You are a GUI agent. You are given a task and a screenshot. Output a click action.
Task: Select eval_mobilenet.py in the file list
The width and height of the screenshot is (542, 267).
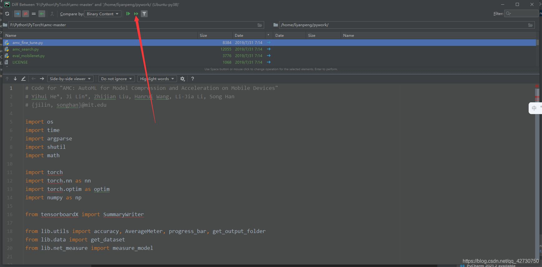point(28,56)
